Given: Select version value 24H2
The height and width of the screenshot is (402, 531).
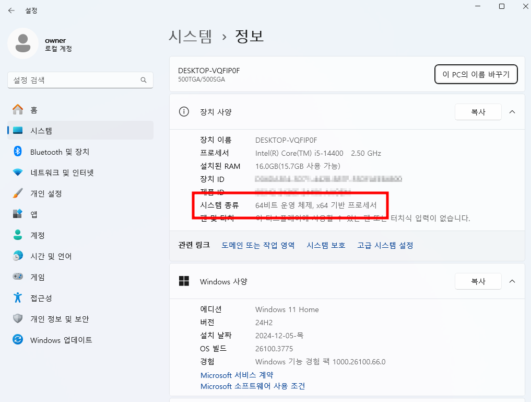Looking at the screenshot, I should coord(264,323).
